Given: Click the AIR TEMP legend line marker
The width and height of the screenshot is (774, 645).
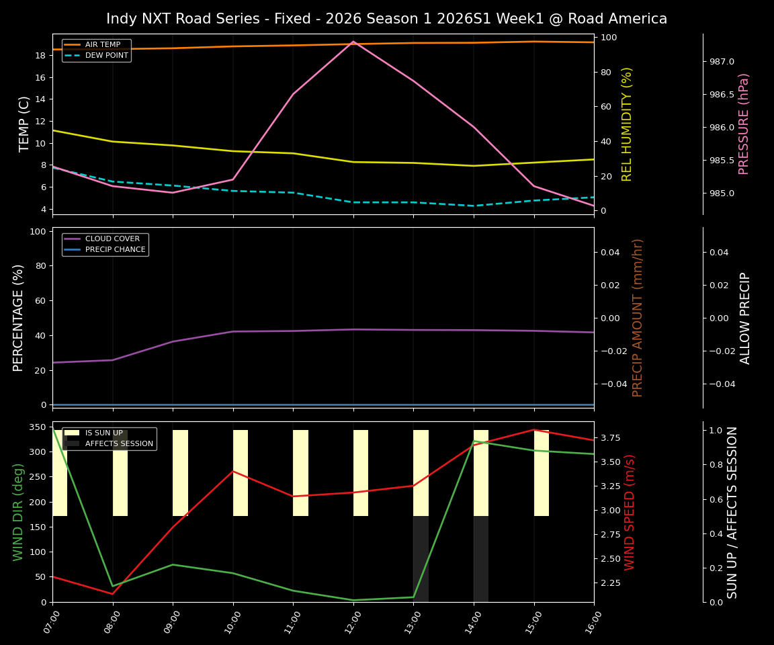Looking at the screenshot, I should coord(71,44).
